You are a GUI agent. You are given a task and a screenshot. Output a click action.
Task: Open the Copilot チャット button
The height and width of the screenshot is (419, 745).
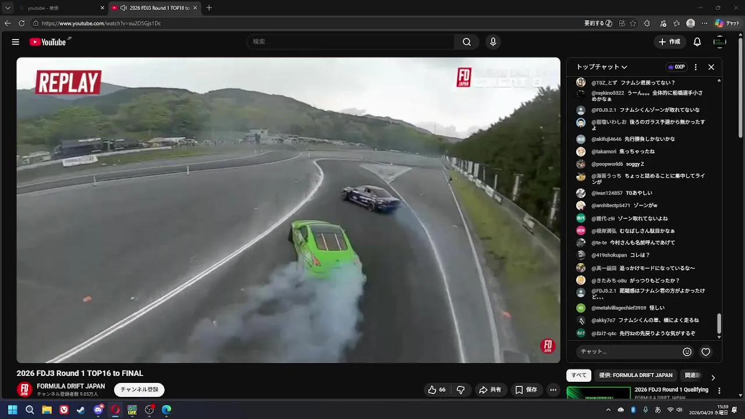click(728, 23)
